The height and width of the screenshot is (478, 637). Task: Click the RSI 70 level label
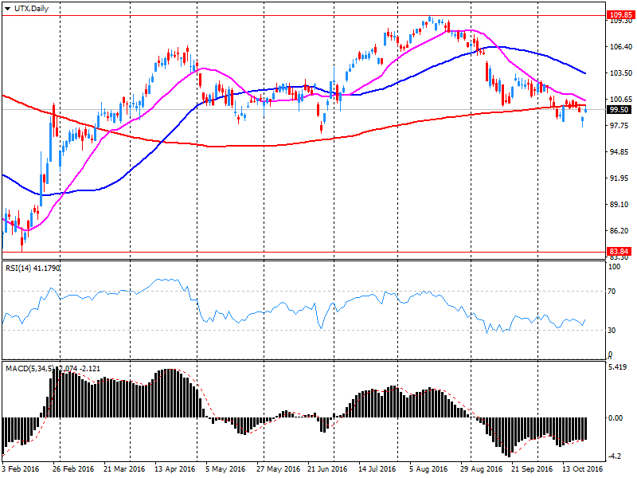pos(612,292)
